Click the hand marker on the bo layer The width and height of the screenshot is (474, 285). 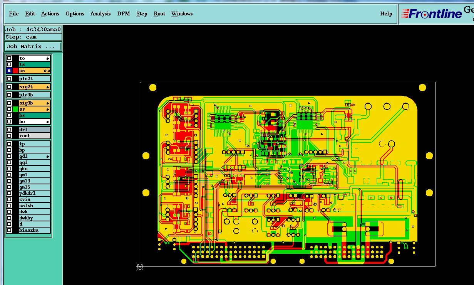48,122
